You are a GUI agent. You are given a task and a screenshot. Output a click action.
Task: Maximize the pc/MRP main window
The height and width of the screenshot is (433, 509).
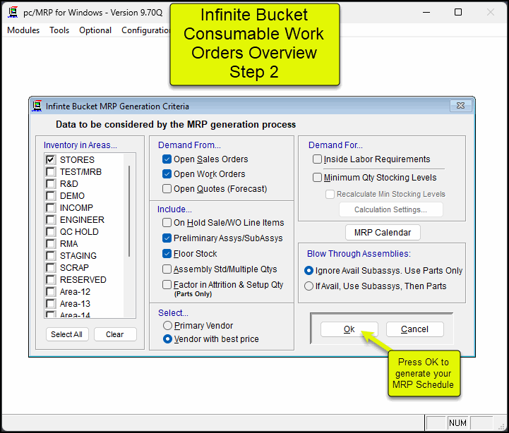tap(458, 12)
